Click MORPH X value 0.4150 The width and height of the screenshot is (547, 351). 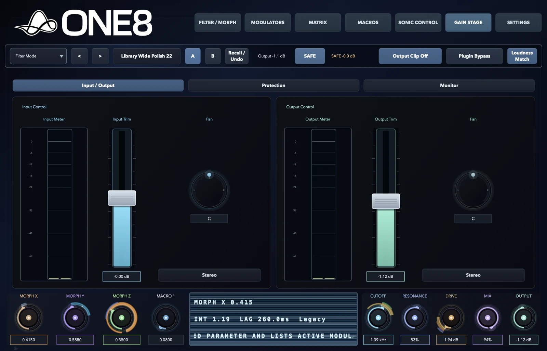pos(29,340)
